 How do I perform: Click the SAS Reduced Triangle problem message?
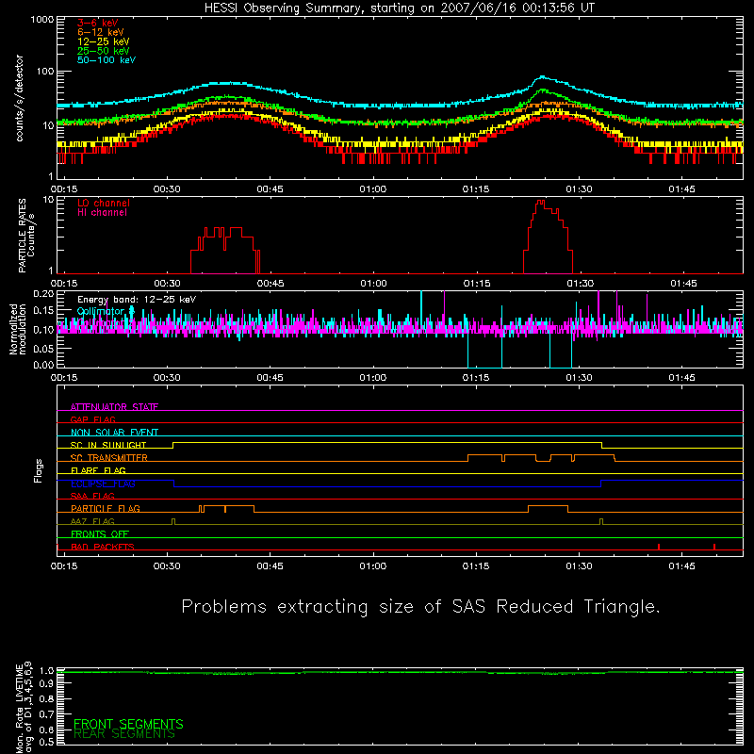click(420, 607)
